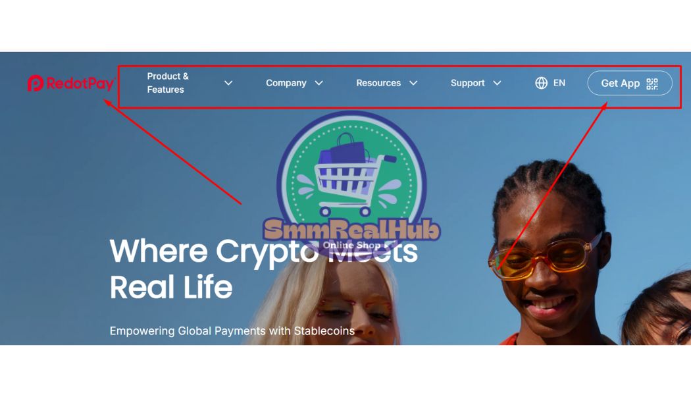The image size is (691, 395).
Task: Click the Get App button text
Action: pos(621,84)
